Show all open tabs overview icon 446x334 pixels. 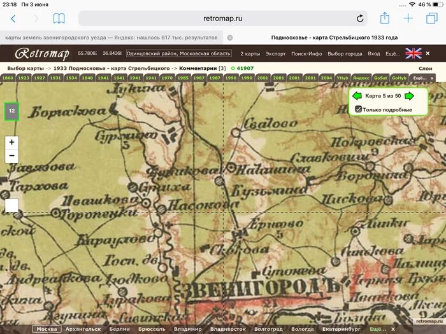pos(431,18)
